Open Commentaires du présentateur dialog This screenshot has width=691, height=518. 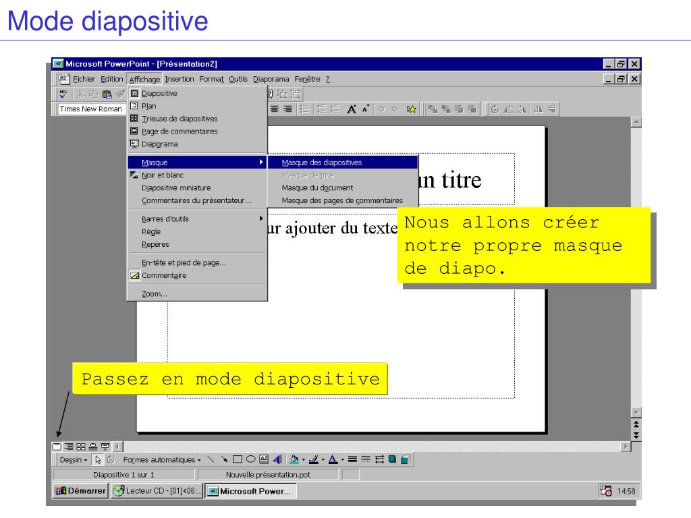point(197,200)
